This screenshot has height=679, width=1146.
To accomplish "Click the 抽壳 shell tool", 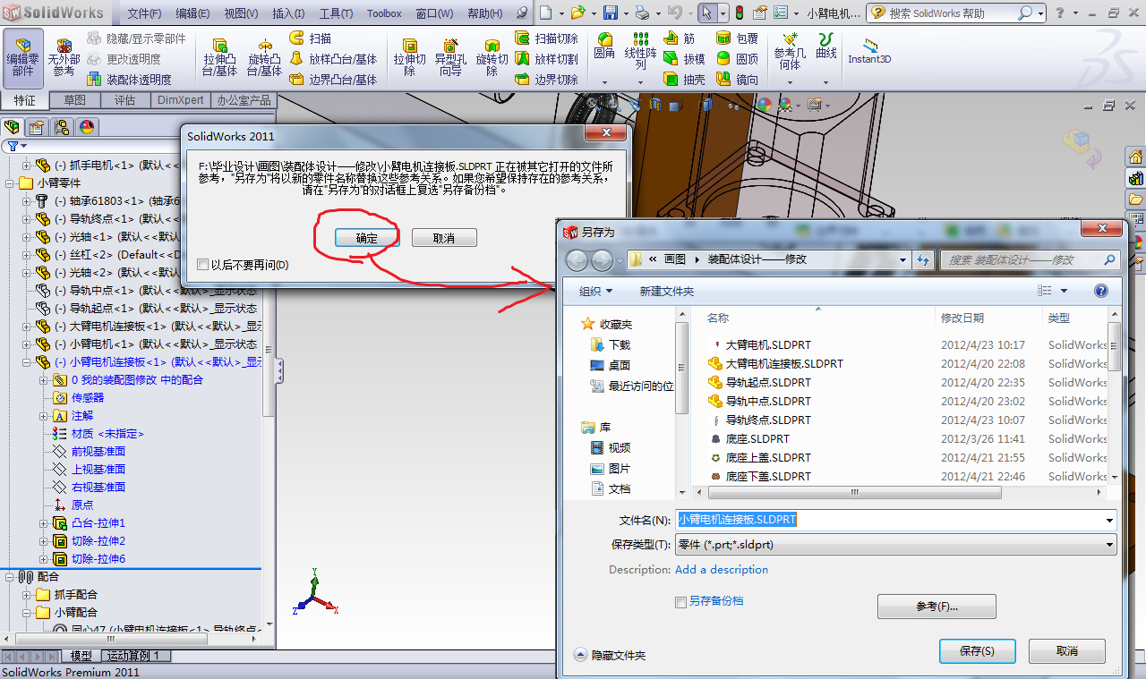I will click(684, 79).
